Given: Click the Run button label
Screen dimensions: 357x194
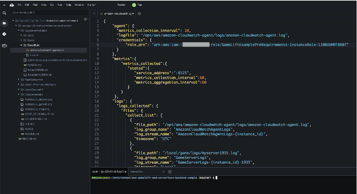Looking at the screenshot, I should pos(140,5).
